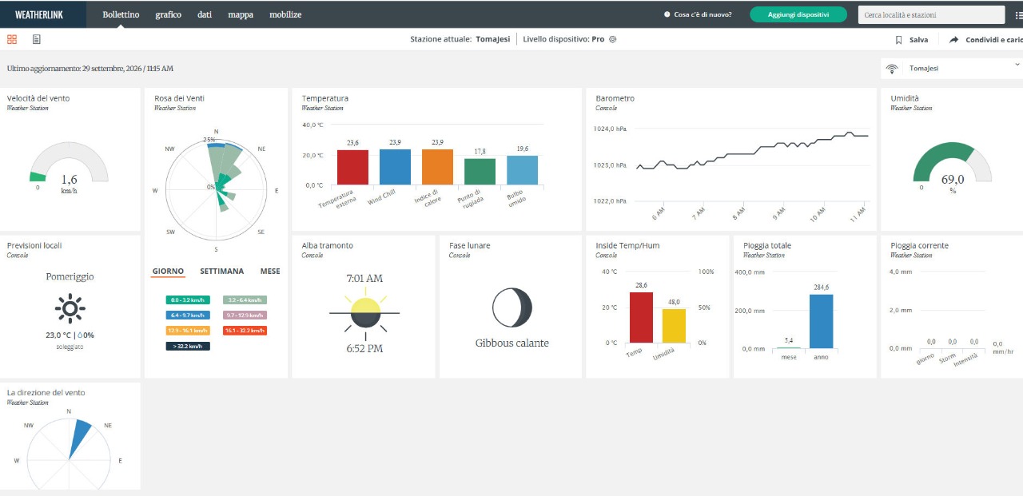Click the Condividi e carica share arrow
The image size is (1023, 496).
tap(954, 40)
